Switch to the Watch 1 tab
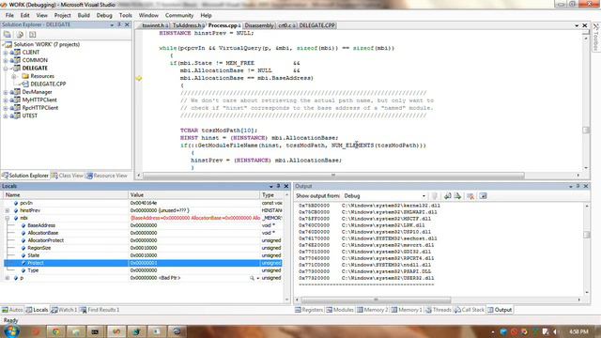 pyautogui.click(x=65, y=310)
